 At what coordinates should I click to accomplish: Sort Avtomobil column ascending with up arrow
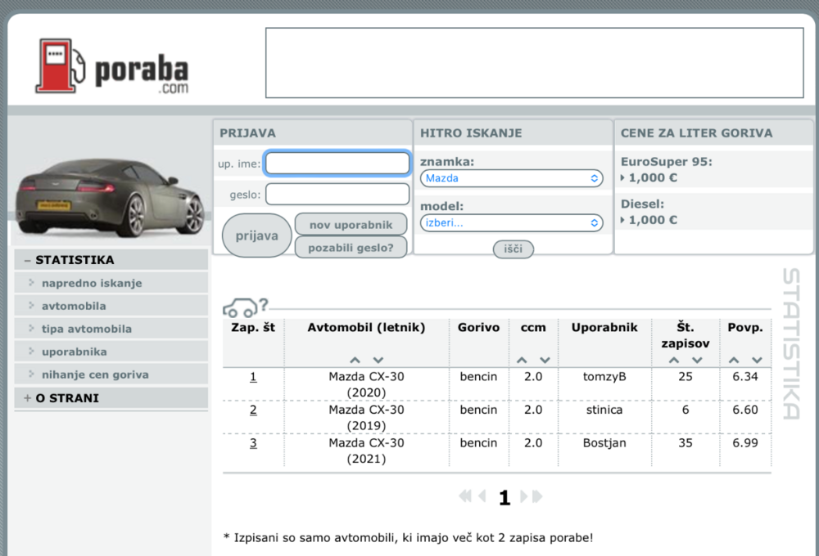tap(355, 360)
